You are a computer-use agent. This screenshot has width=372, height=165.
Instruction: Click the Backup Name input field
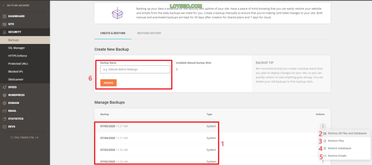coord(135,69)
